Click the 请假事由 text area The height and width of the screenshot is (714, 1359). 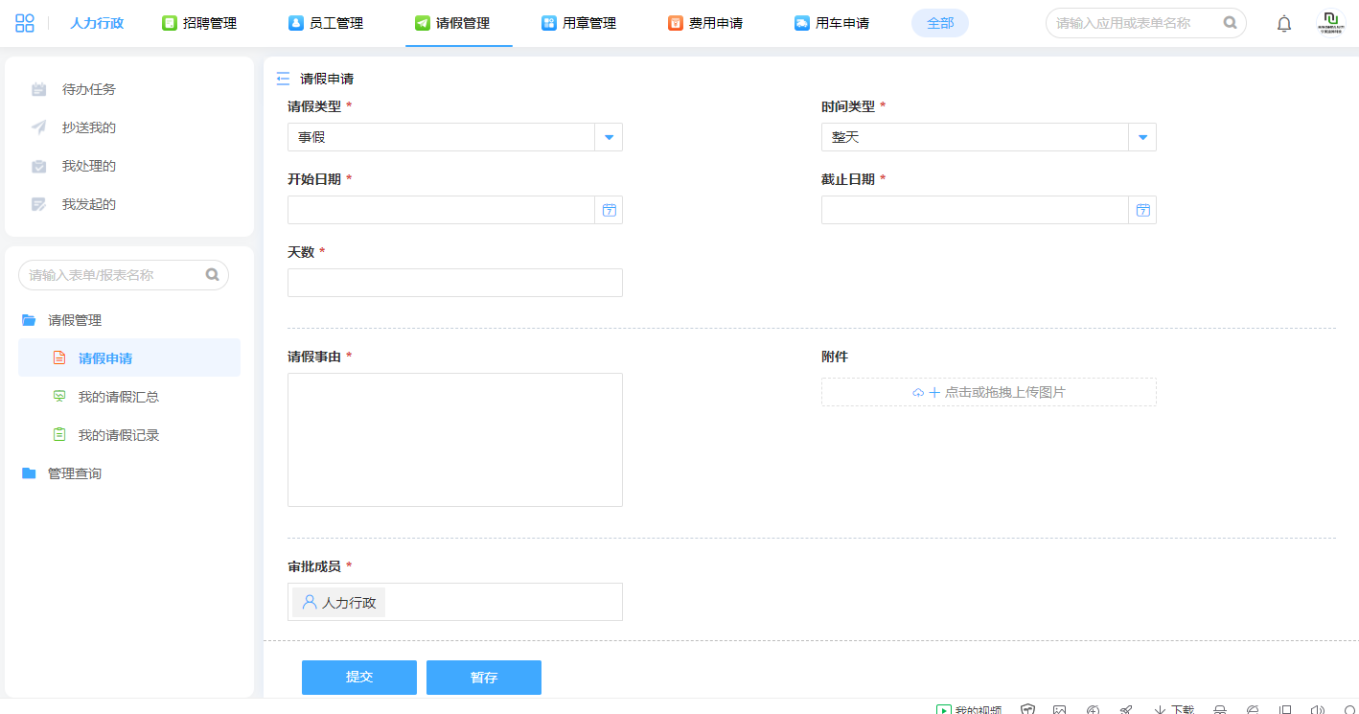455,439
